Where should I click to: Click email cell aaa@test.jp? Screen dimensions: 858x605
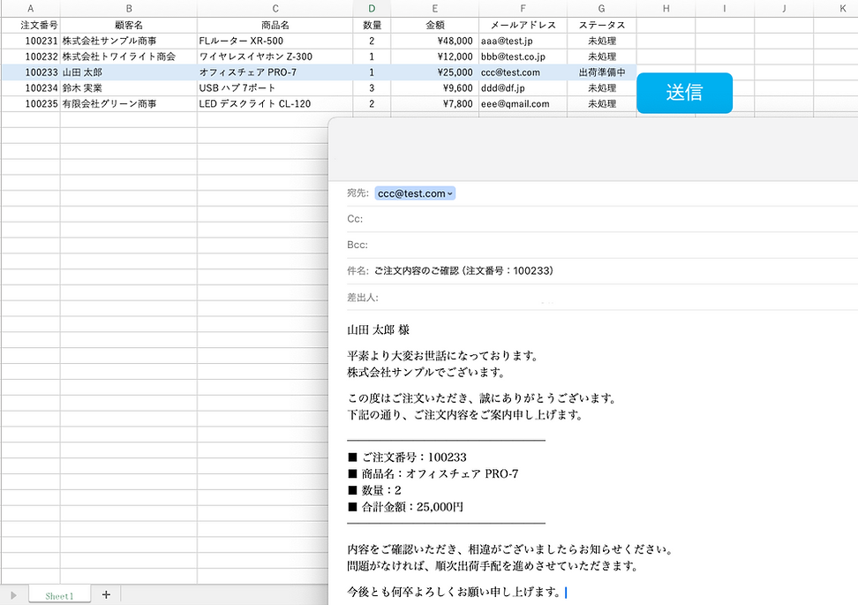(x=523, y=41)
